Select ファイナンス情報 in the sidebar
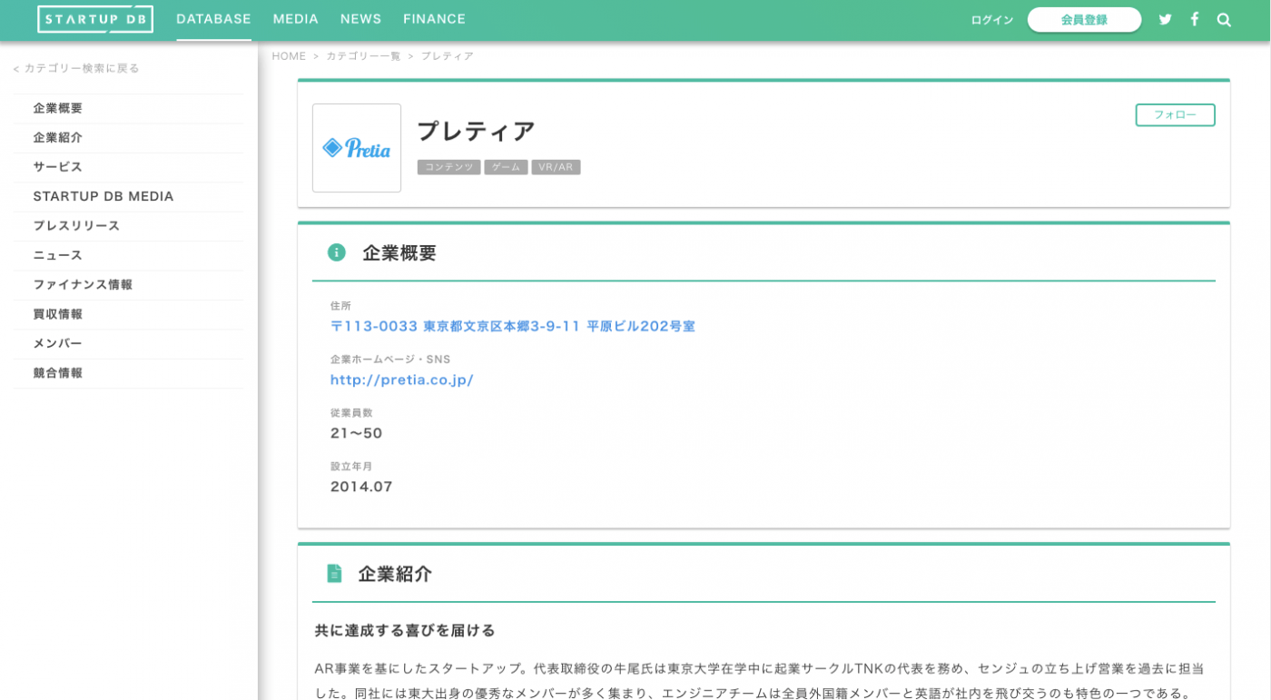The height and width of the screenshot is (700, 1271). point(129,284)
